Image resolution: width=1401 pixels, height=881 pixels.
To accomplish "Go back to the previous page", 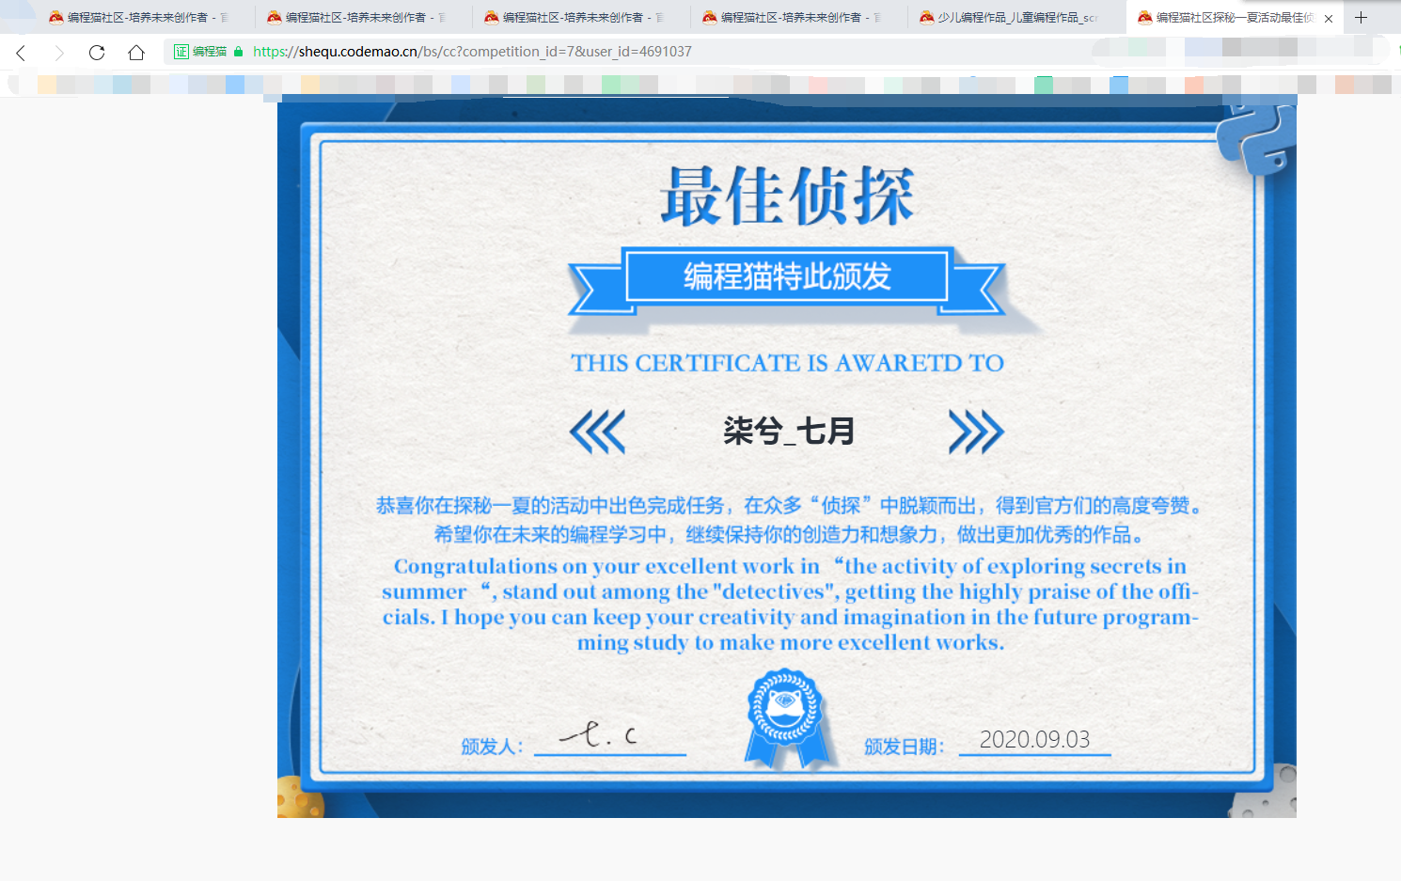I will 21,53.
